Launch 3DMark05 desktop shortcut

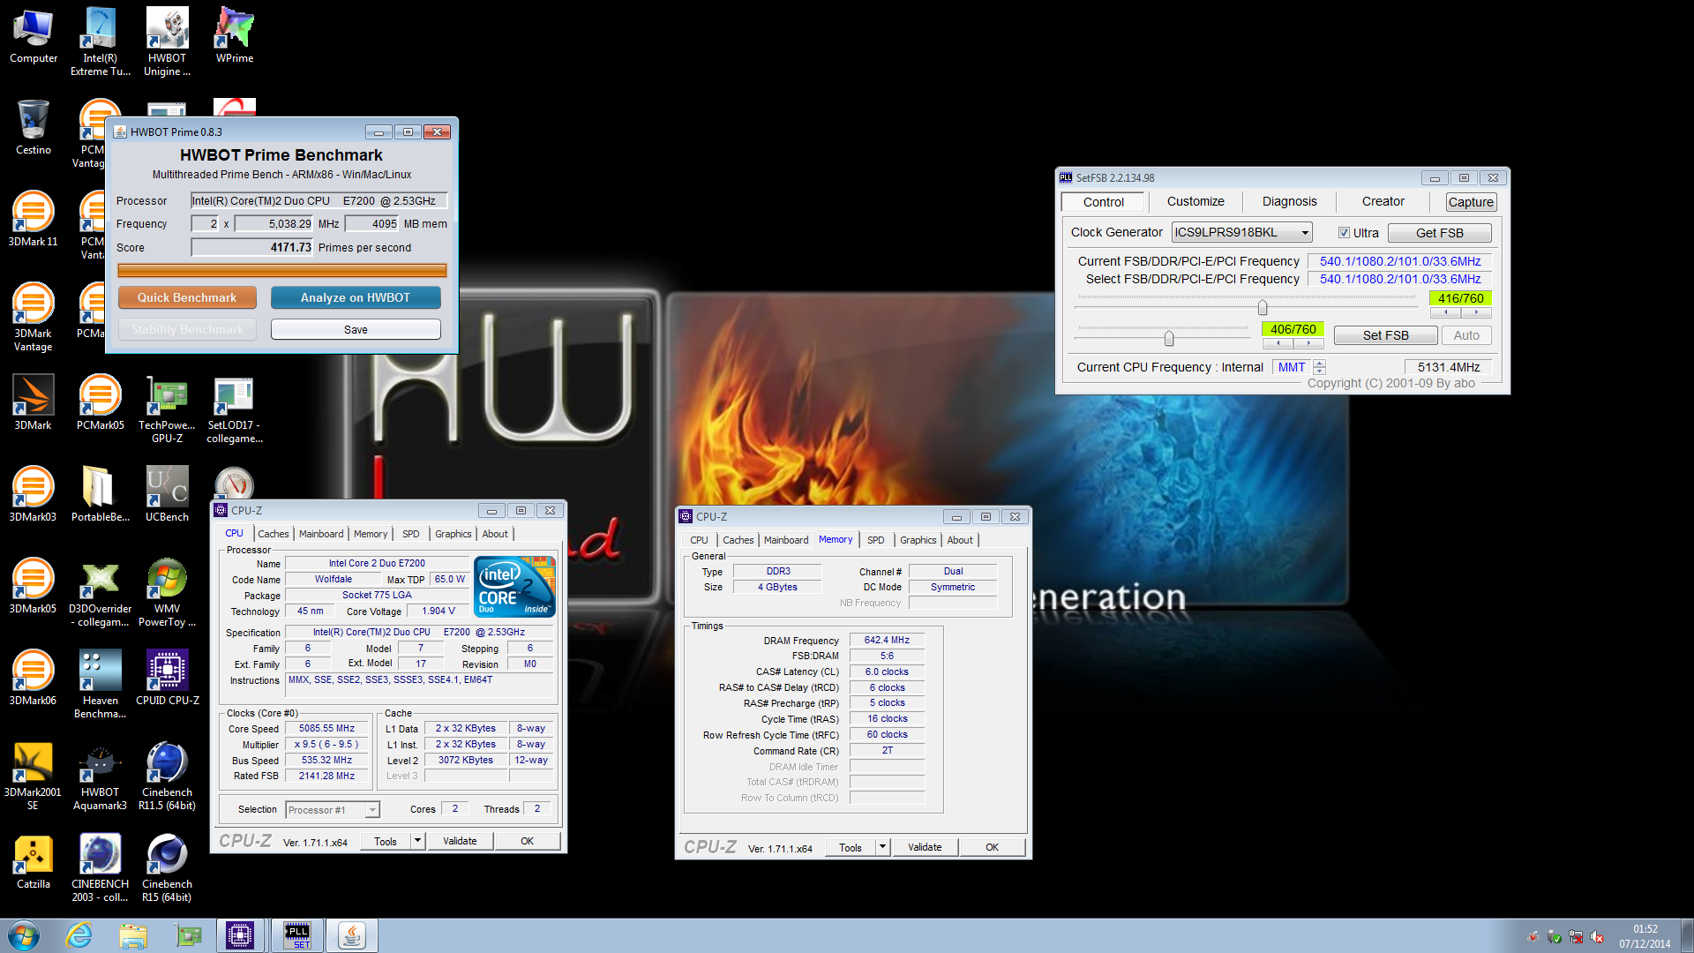click(34, 587)
